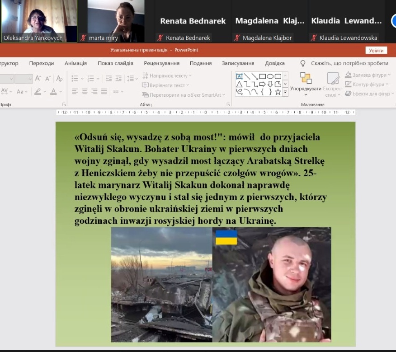Select the Arrow line shape
Screen dimensions: 396x352
pos(255,76)
